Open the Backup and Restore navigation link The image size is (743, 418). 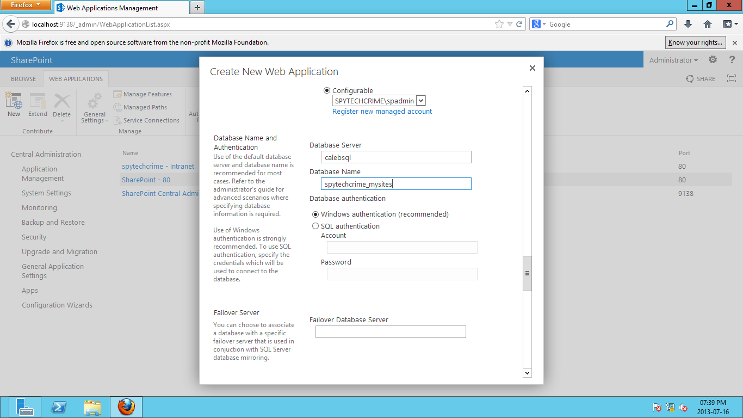coord(53,222)
